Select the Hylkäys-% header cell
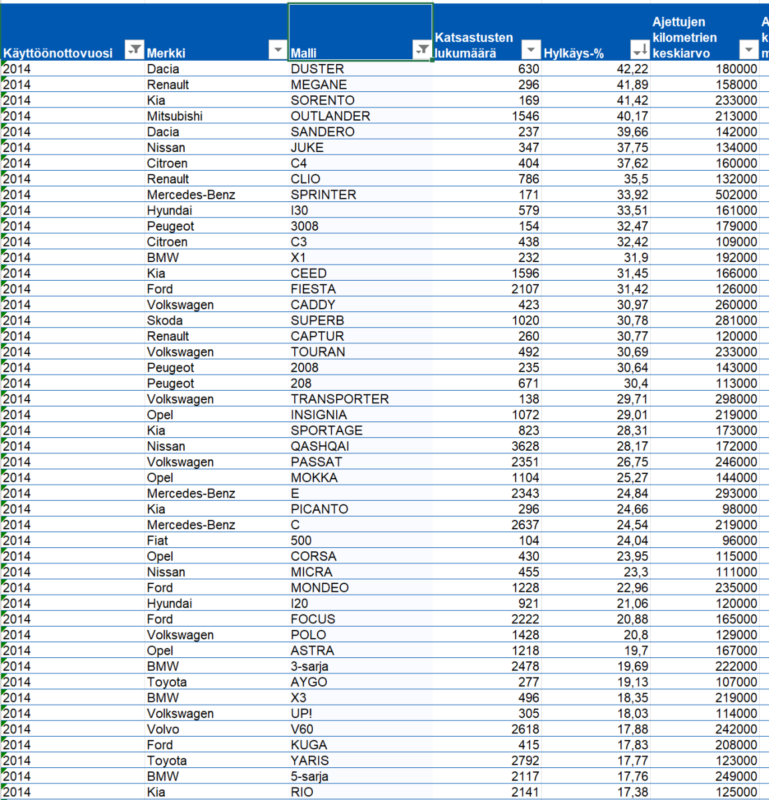 click(x=596, y=32)
